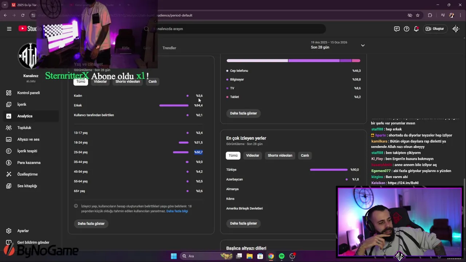The height and width of the screenshot is (262, 466).
Task: Open the Chrome three-dot menu
Action: 461,15
